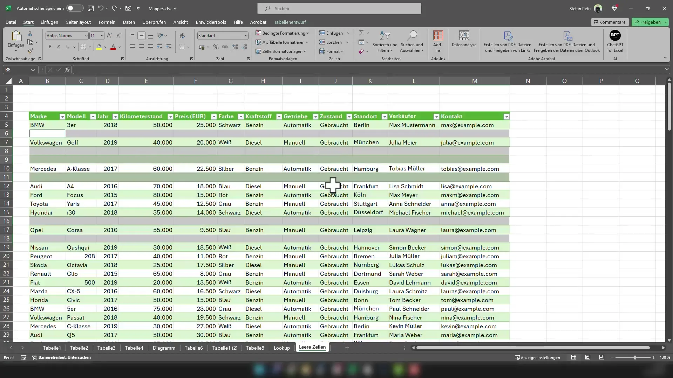The image size is (673, 378).
Task: Toggle Underline formatting
Action: [x=68, y=47]
